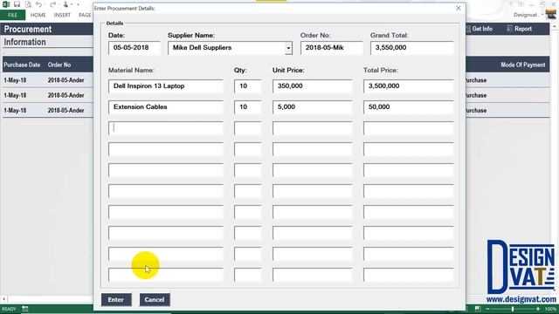This screenshot has width=559, height=314.
Task: Open the Designvat account dropdown
Action: pos(528,15)
